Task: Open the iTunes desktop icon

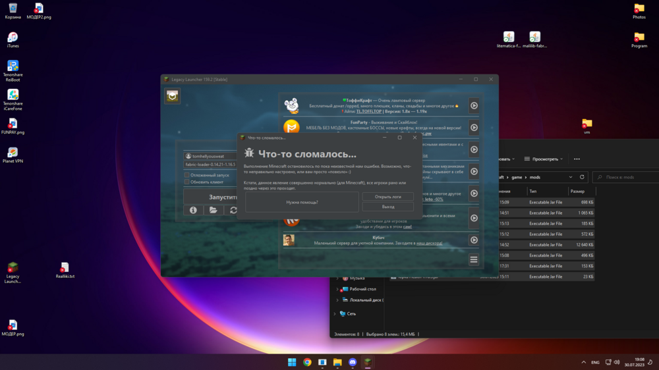Action: (13, 40)
